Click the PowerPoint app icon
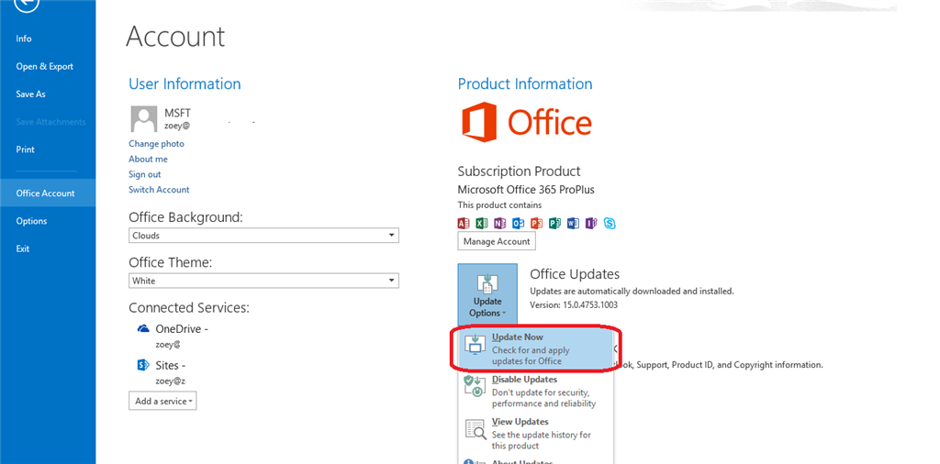This screenshot has width=940, height=464. (536, 224)
